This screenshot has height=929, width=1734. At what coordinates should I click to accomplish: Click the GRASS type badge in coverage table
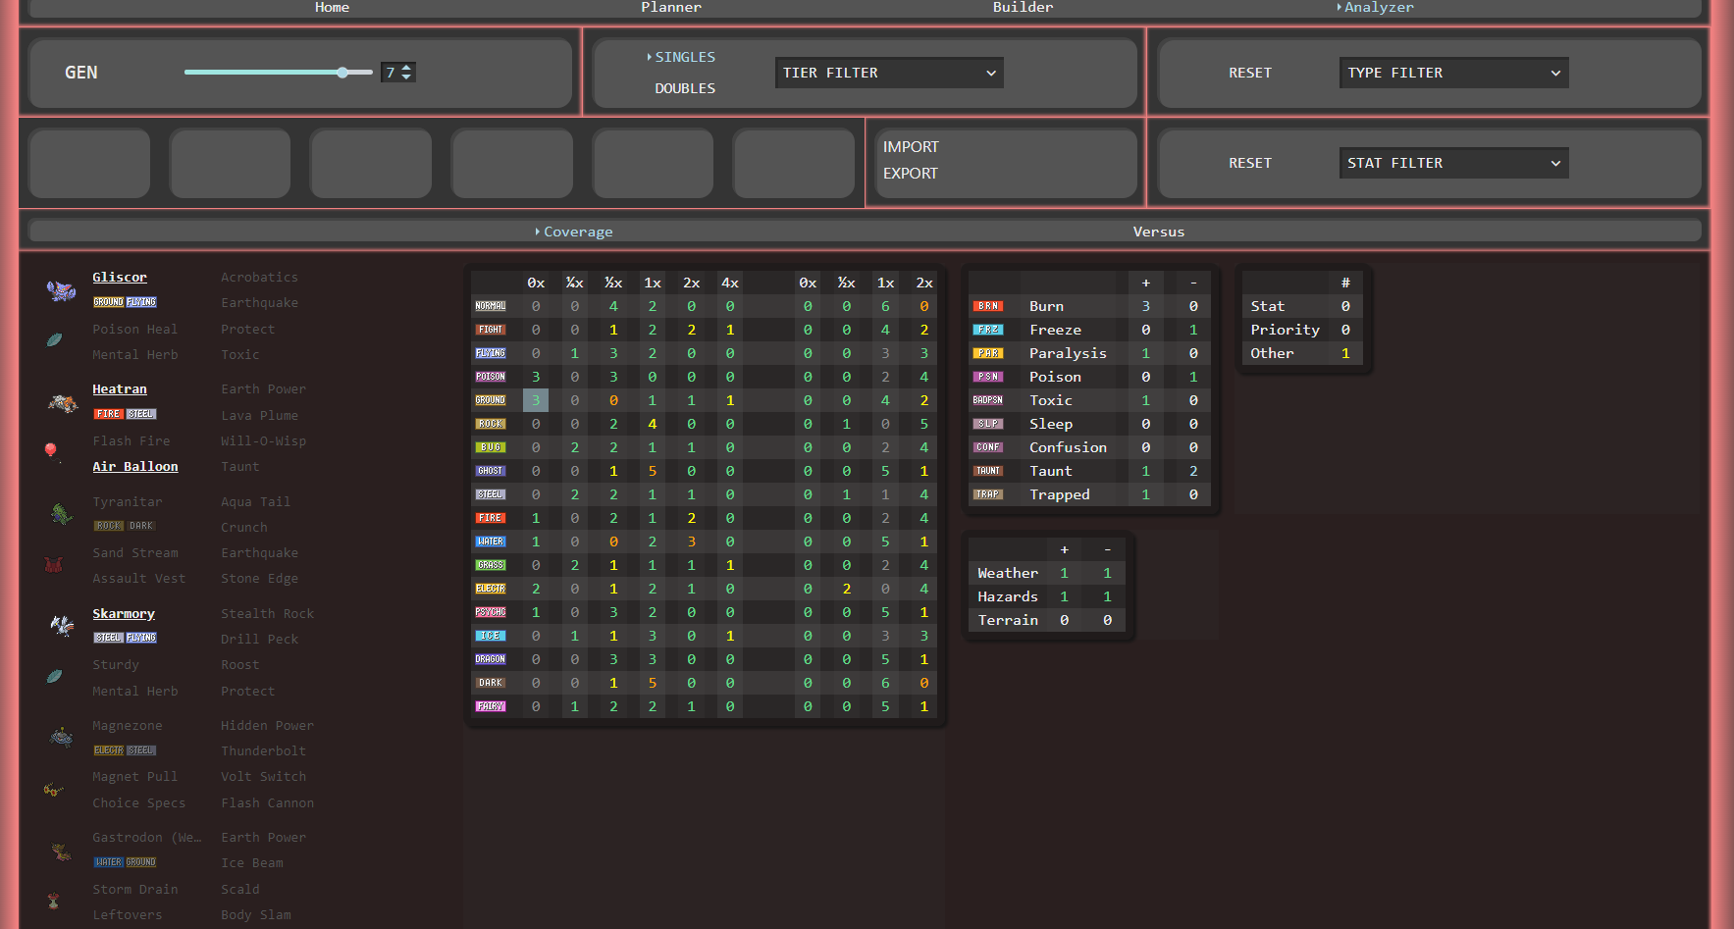[x=491, y=565]
